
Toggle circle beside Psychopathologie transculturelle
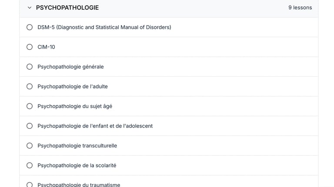point(30,146)
